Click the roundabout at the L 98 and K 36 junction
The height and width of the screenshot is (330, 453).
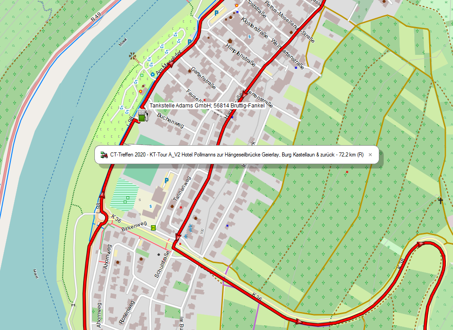(102, 218)
